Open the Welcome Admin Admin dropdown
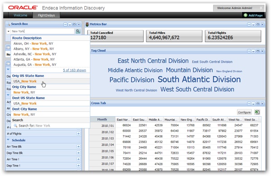 coord(238,8)
